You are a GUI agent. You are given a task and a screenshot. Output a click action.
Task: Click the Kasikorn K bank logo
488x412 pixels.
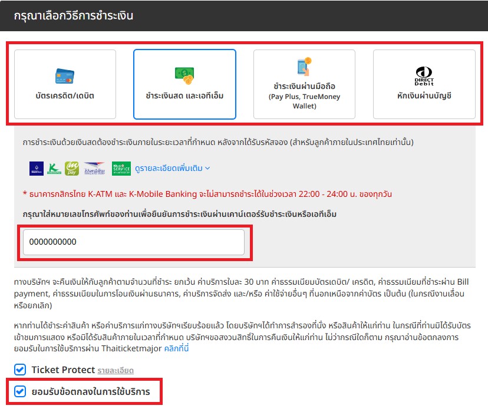tap(54, 169)
